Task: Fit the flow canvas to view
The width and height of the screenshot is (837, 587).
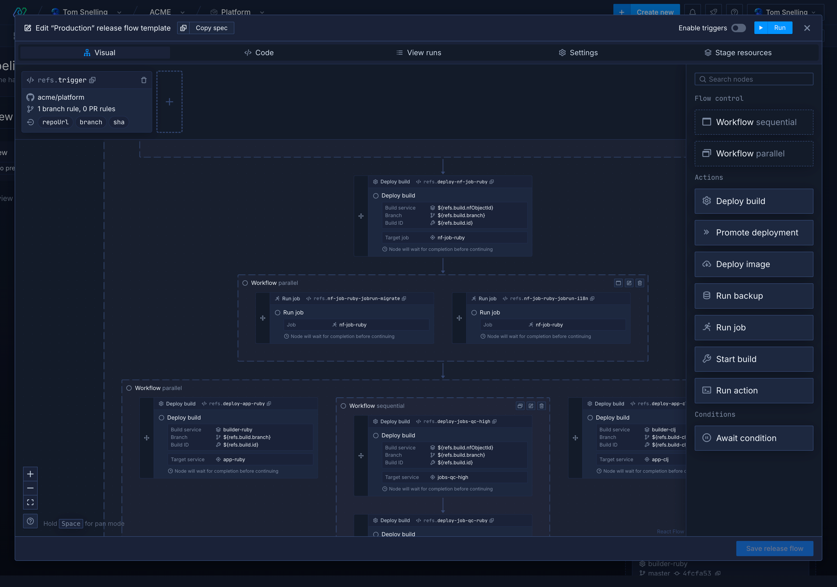Action: click(30, 503)
